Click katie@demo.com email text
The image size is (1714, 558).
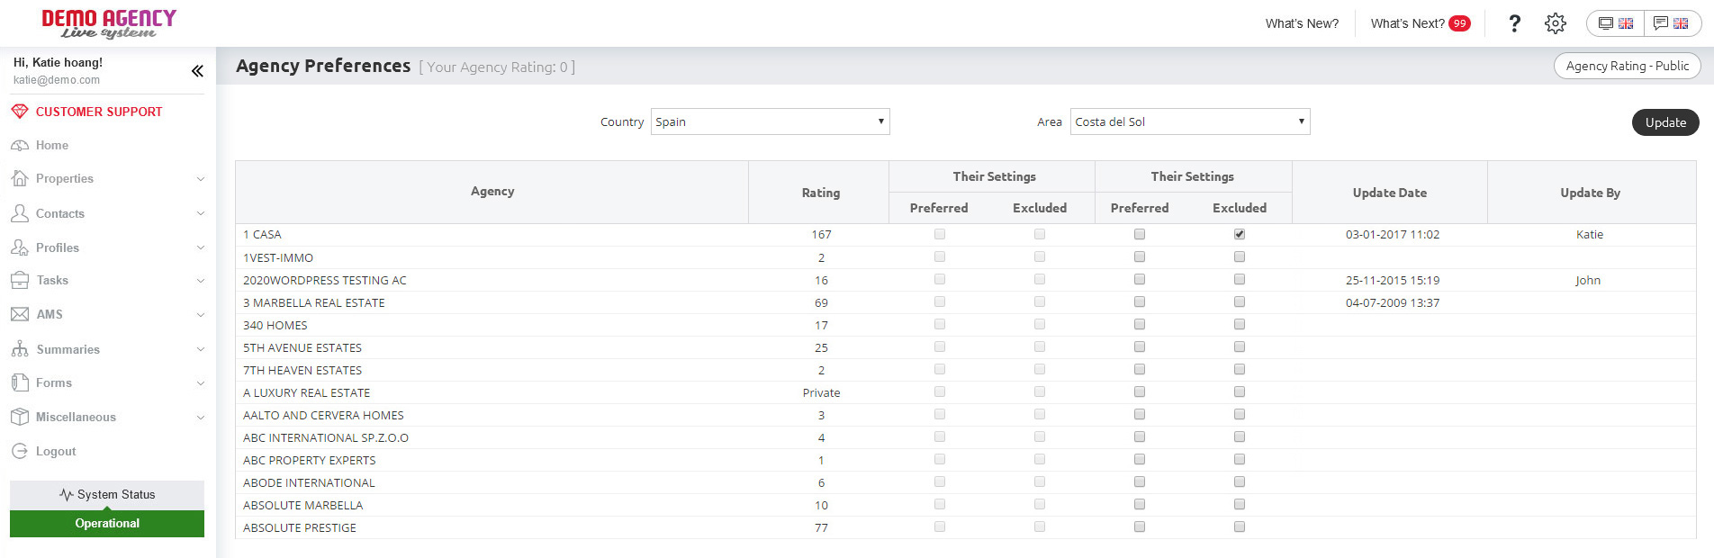(57, 80)
